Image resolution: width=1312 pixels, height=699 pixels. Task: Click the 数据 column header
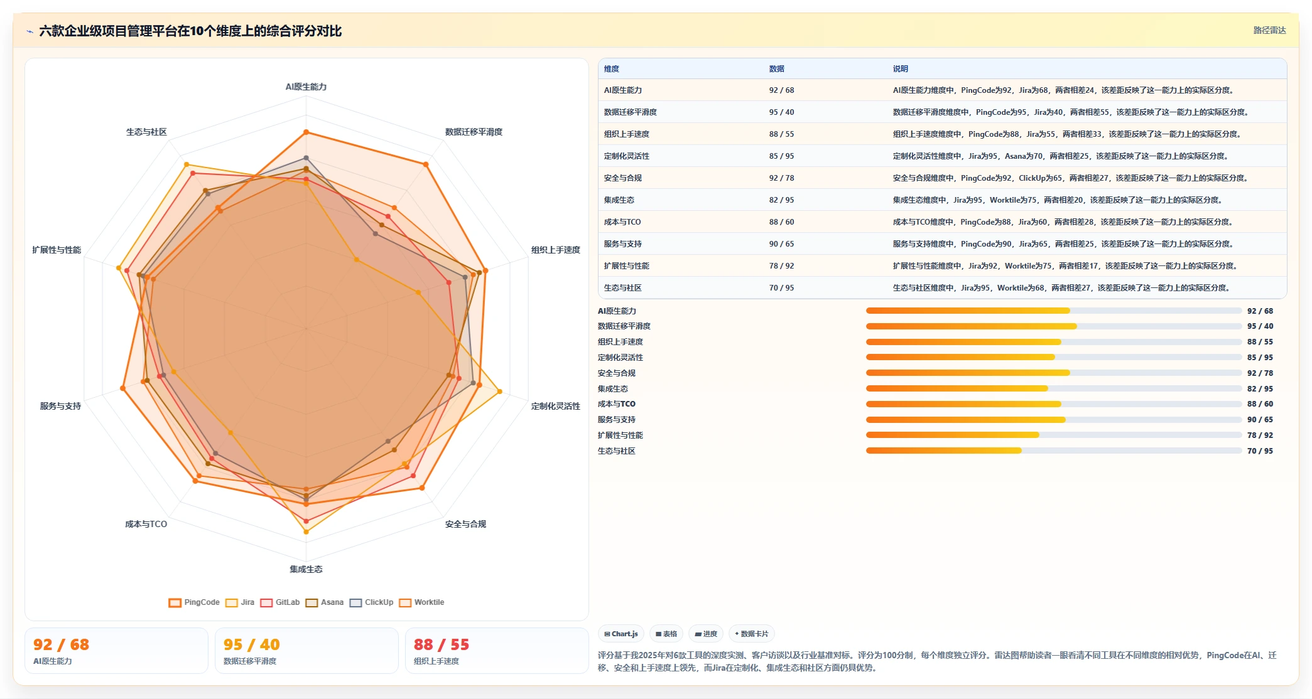click(x=777, y=69)
